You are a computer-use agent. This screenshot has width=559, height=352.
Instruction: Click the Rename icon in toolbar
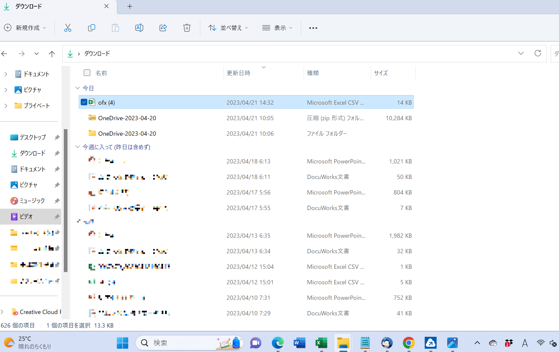(139, 28)
